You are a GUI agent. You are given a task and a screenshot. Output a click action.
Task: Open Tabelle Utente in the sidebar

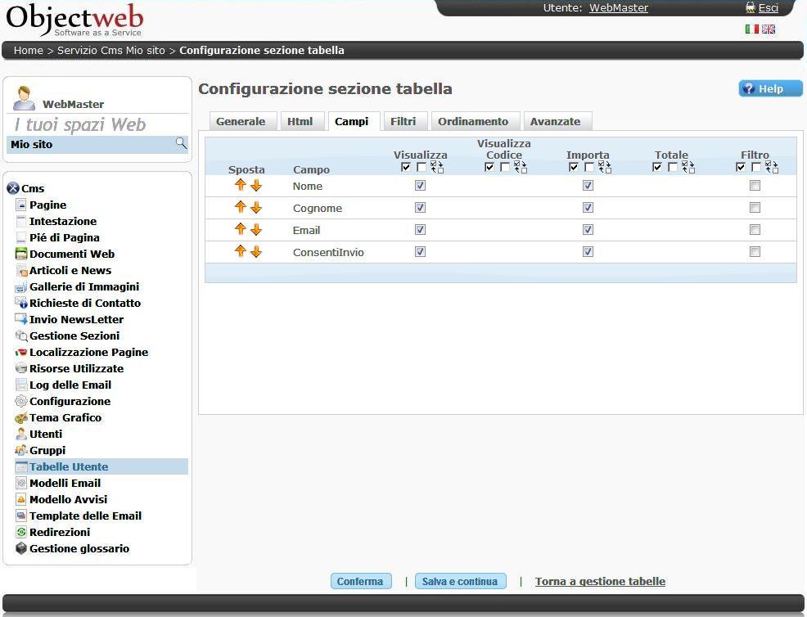pos(69,466)
